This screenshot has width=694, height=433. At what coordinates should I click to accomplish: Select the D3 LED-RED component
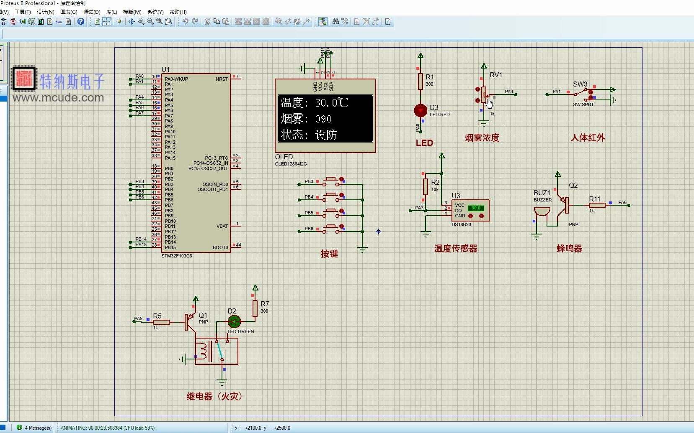(x=421, y=111)
